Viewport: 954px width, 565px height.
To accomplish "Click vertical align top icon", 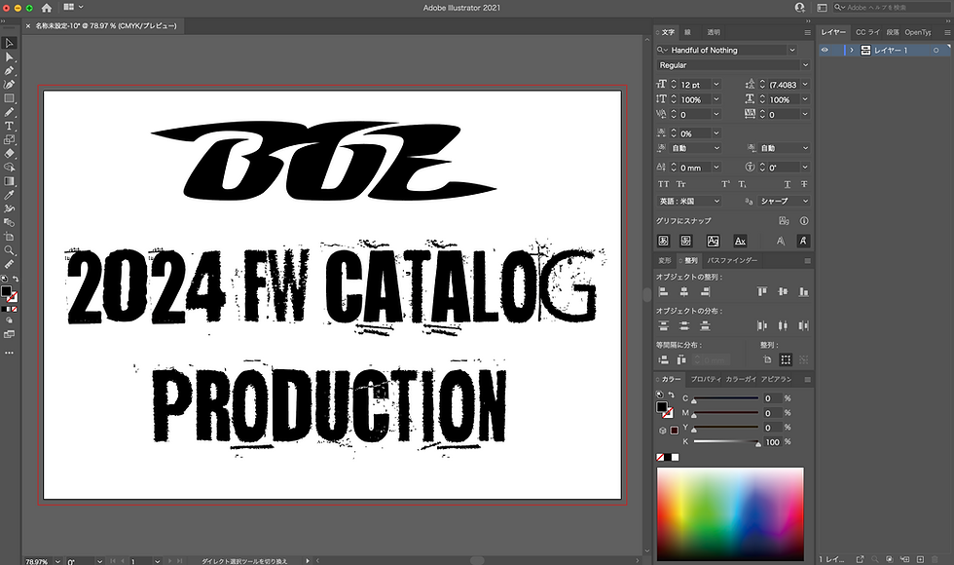I will 761,292.
